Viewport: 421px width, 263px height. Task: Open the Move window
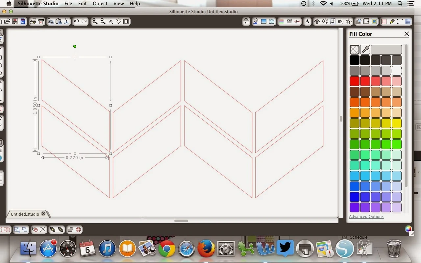pos(317,22)
